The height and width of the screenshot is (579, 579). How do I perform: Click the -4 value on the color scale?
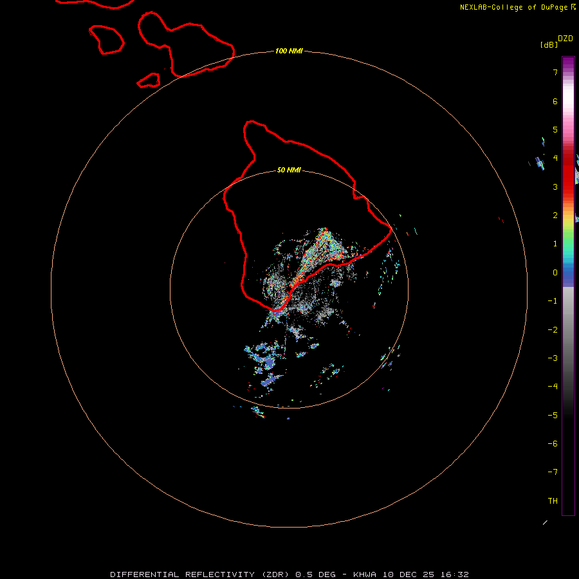click(x=553, y=387)
